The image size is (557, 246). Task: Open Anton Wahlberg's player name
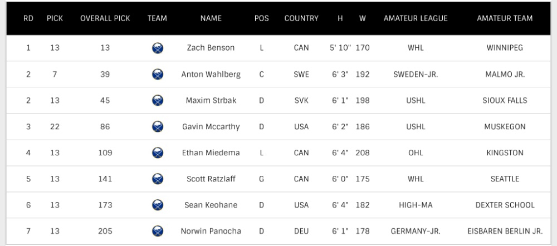point(211,74)
